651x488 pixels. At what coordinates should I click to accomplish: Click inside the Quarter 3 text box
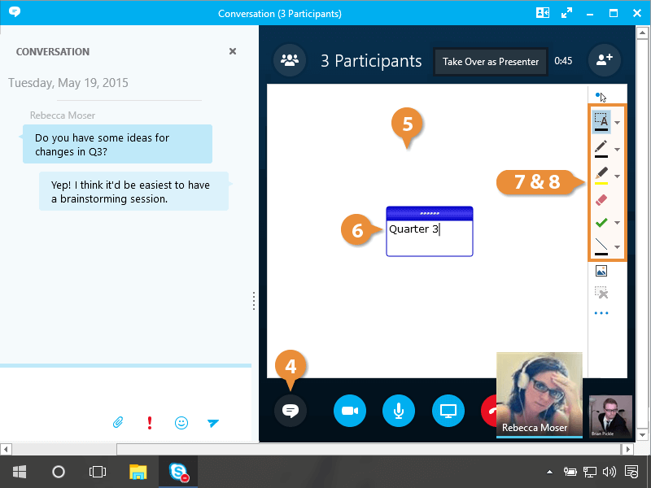[429, 237]
